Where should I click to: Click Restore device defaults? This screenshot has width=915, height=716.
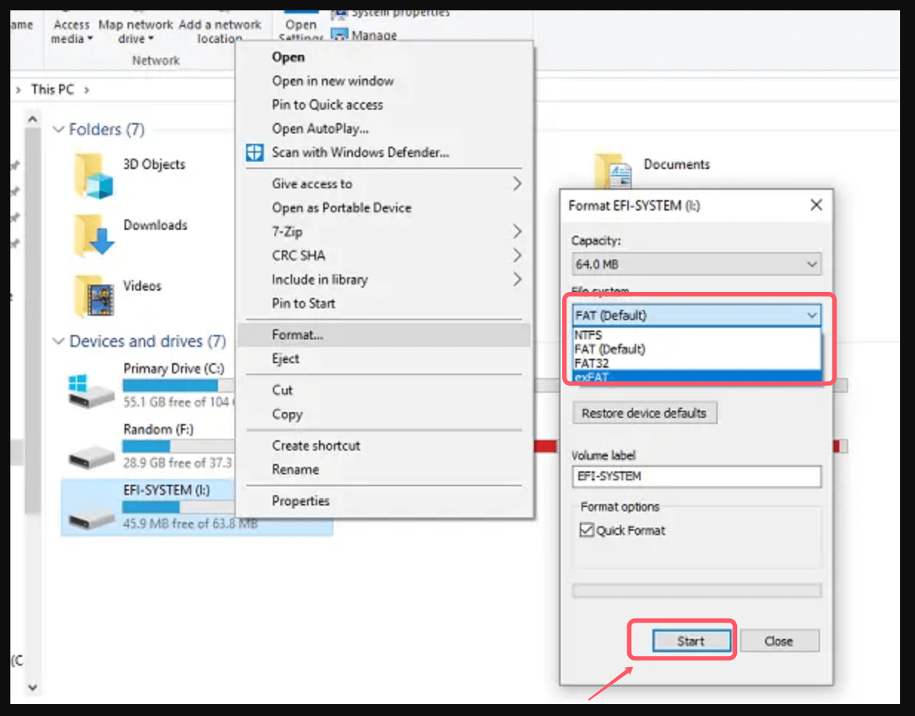pyautogui.click(x=644, y=412)
